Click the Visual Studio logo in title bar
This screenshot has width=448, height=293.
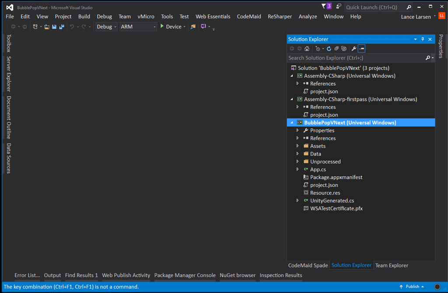(x=10, y=7)
